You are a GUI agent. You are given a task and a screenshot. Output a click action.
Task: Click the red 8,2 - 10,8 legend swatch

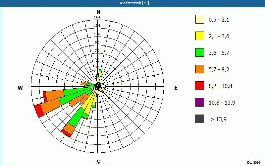coord(200,86)
